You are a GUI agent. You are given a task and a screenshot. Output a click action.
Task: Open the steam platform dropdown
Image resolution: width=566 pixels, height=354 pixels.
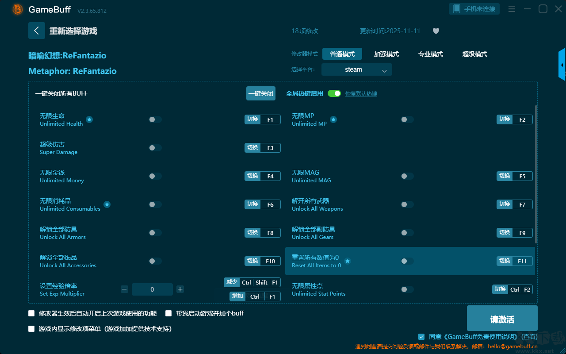click(357, 69)
